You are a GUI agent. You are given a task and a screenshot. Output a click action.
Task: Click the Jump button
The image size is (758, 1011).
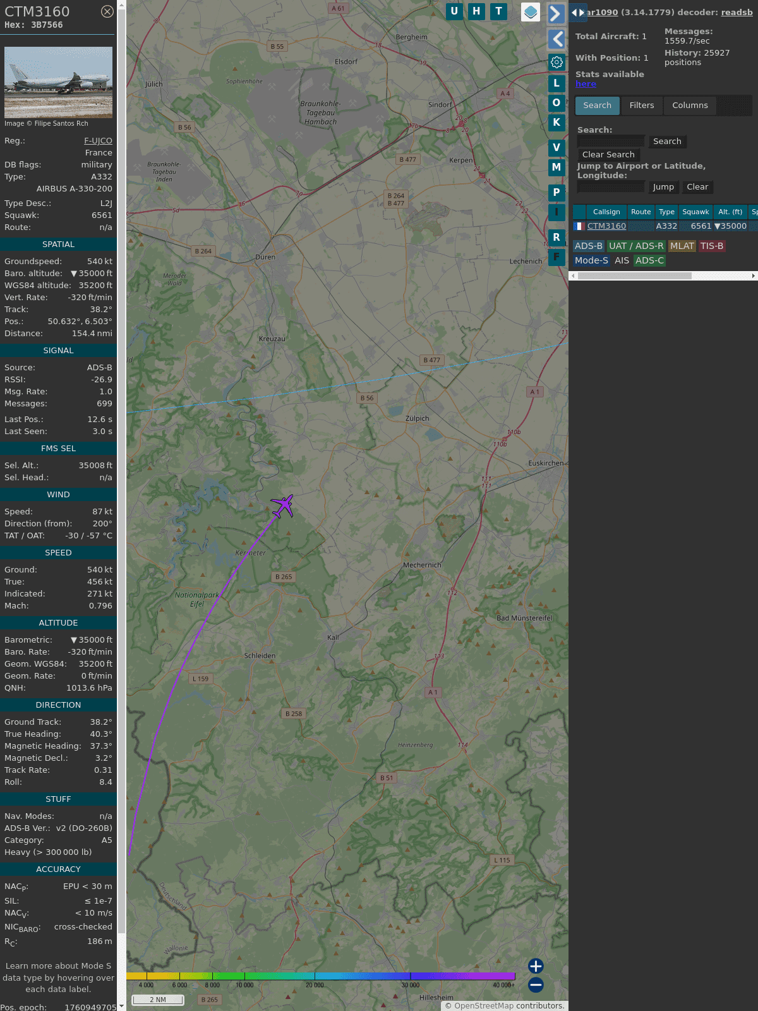pyautogui.click(x=663, y=187)
